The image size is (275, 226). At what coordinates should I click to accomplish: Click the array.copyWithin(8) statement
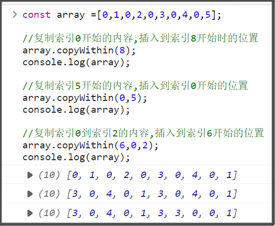tap(79, 50)
